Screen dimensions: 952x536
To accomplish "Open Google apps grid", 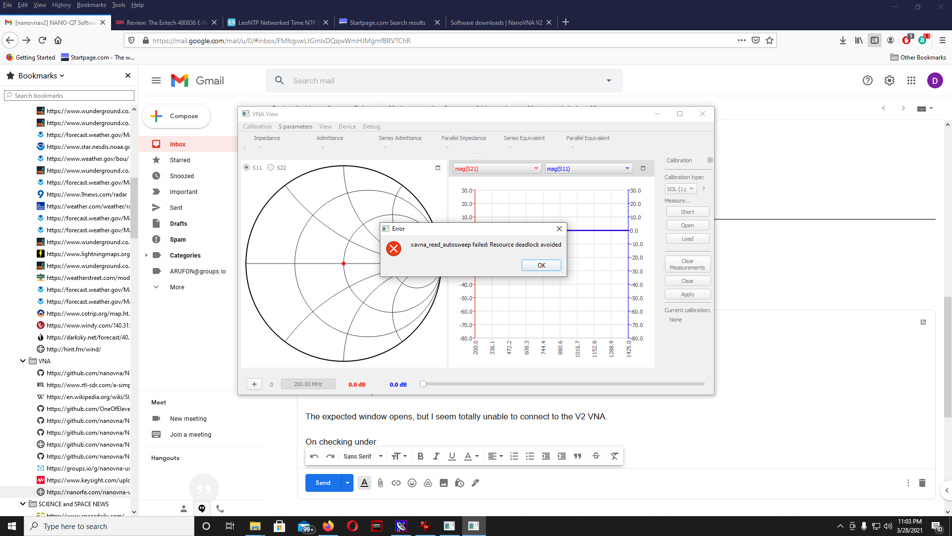I will click(911, 80).
